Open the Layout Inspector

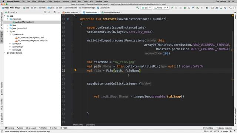coord(224,128)
